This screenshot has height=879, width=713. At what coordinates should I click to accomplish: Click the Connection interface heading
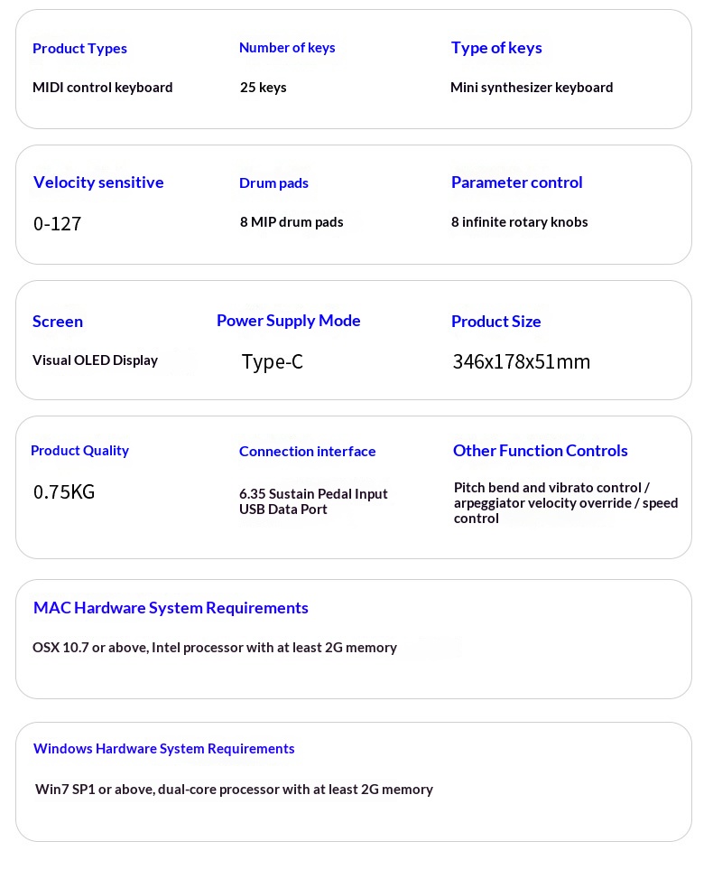click(307, 452)
